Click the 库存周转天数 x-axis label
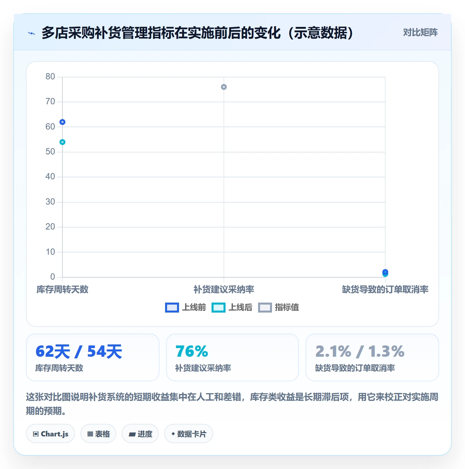Viewport: 465px width, 469px height. pyautogui.click(x=62, y=290)
